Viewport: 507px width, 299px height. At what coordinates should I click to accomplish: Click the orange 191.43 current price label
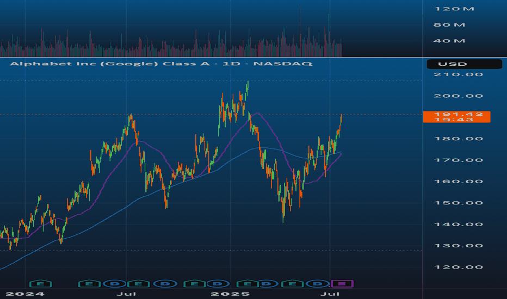(456, 117)
